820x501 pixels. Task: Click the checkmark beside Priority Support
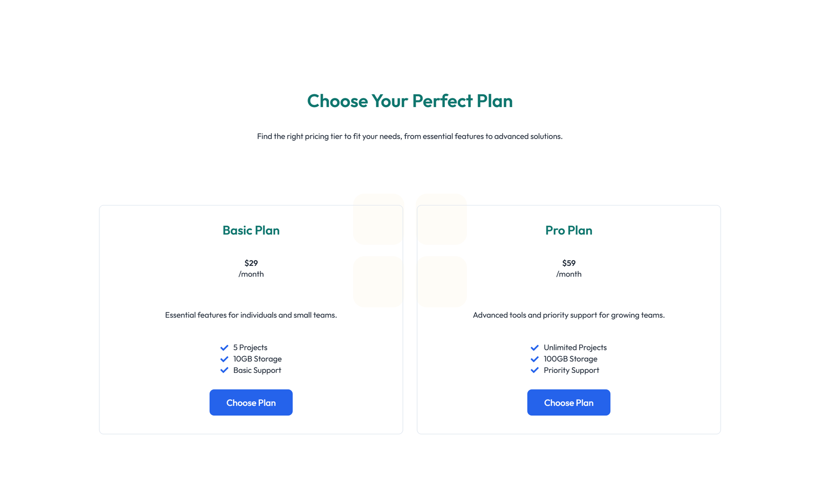pyautogui.click(x=535, y=370)
